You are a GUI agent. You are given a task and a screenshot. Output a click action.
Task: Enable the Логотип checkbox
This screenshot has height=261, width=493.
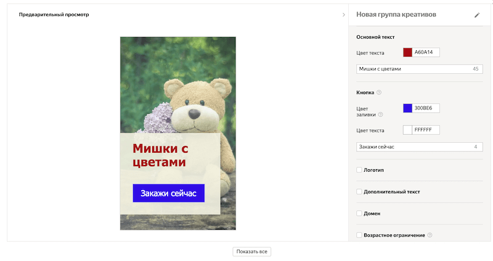(x=359, y=169)
